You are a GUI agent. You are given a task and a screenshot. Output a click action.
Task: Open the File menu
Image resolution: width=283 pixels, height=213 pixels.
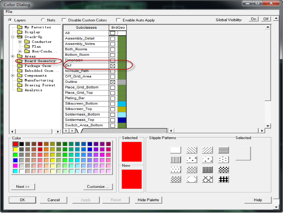9,12
